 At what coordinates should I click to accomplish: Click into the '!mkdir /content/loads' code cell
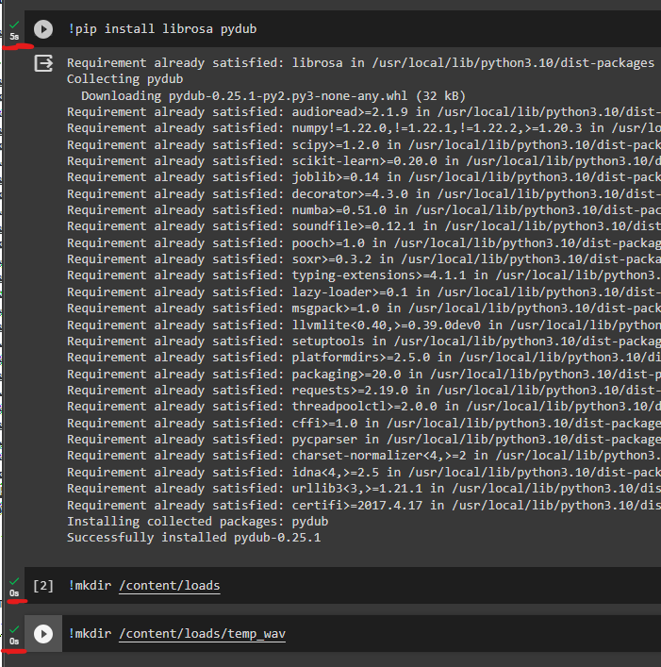point(342,586)
